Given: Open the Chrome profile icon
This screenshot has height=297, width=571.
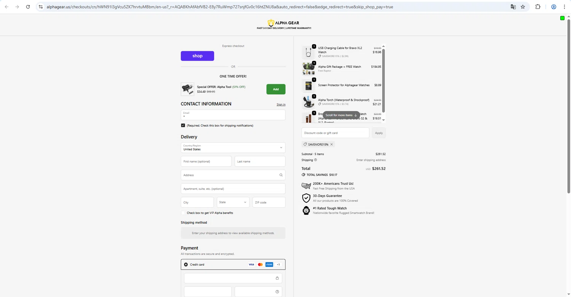Looking at the screenshot, I should [x=554, y=7].
